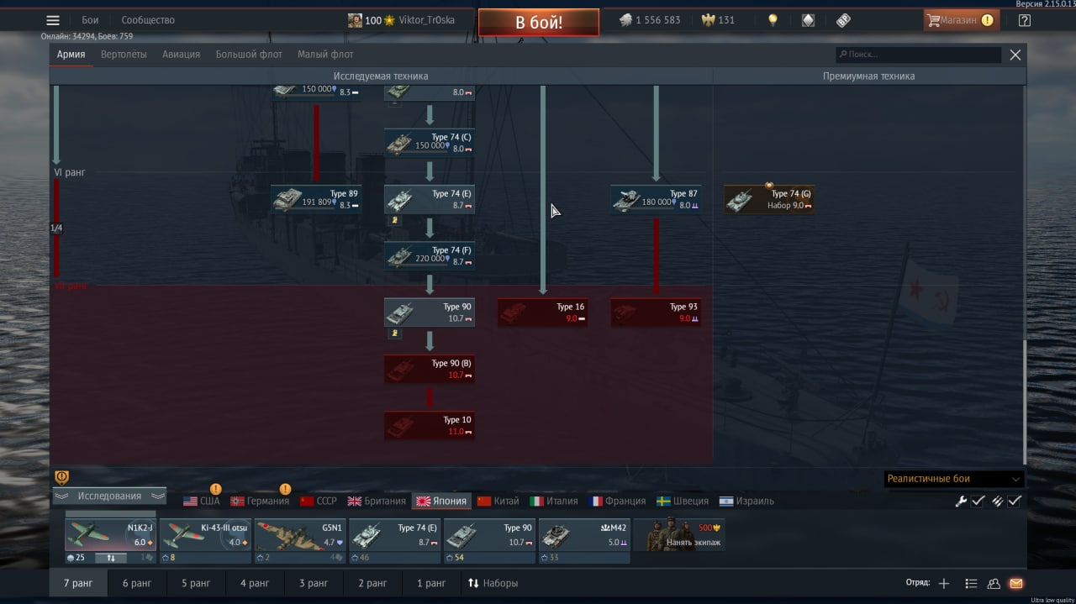The image size is (1076, 604).
Task: Select Type 93 locked vehicle
Action: [656, 313]
